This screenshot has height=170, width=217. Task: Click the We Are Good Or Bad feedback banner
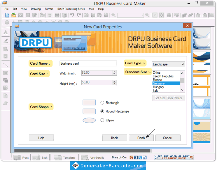[x=174, y=157]
